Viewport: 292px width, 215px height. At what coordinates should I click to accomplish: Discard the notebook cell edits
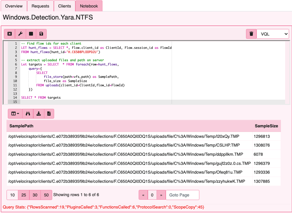(9, 34)
